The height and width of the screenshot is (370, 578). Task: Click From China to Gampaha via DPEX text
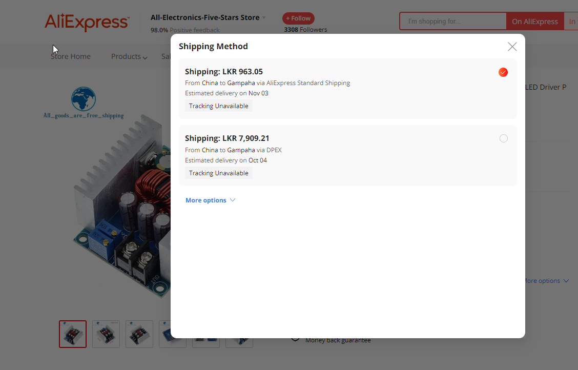(233, 150)
